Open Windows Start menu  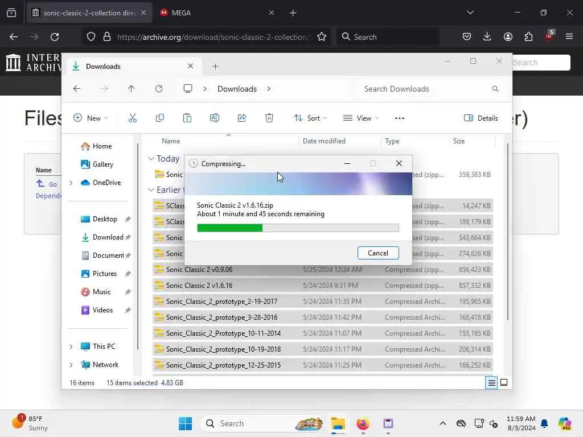point(185,423)
